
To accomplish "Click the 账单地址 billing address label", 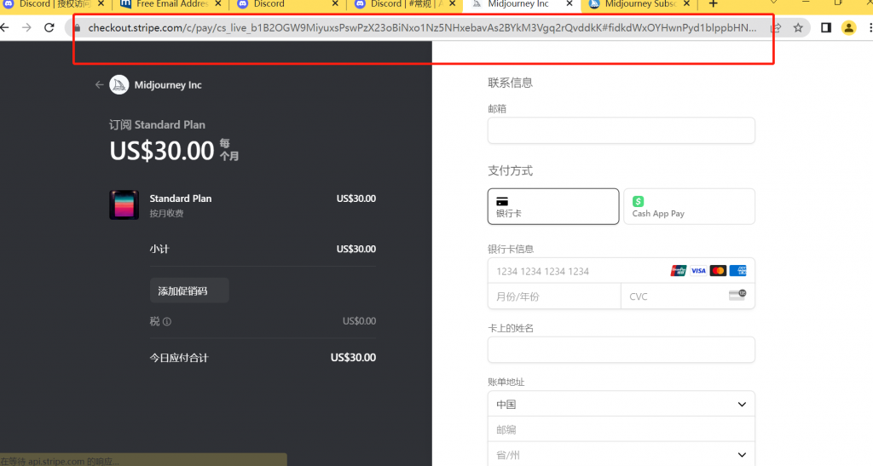I will click(506, 382).
